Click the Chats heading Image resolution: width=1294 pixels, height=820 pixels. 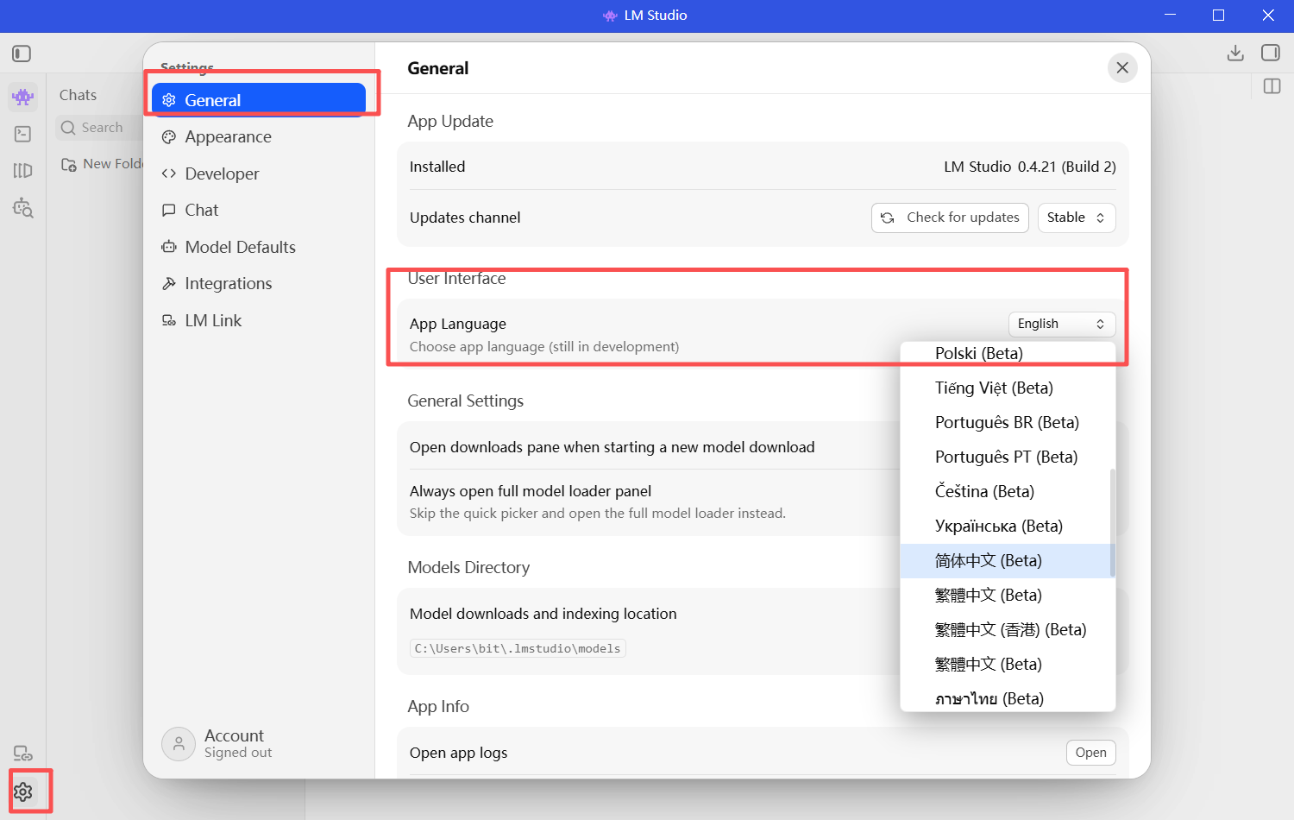pos(78,95)
